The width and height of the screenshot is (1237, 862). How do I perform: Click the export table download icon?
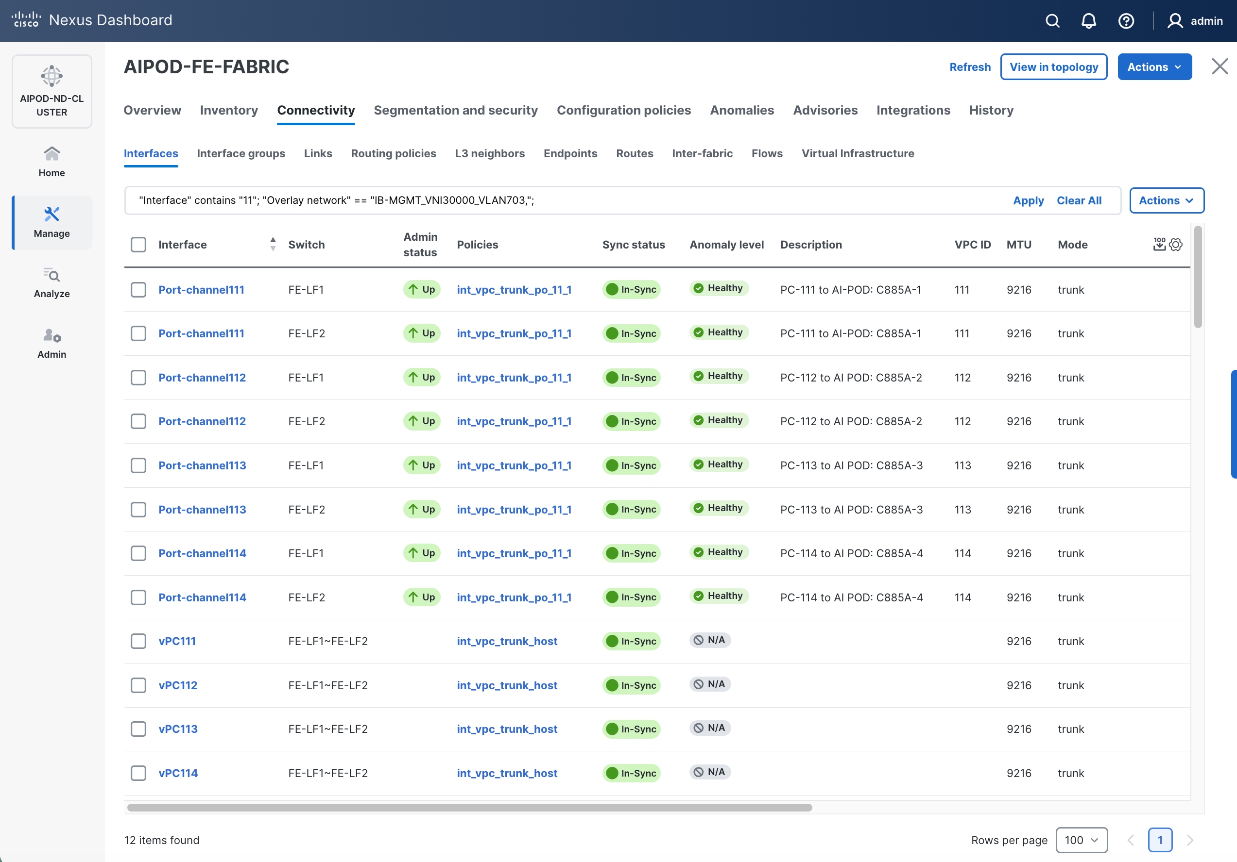[x=1159, y=245]
